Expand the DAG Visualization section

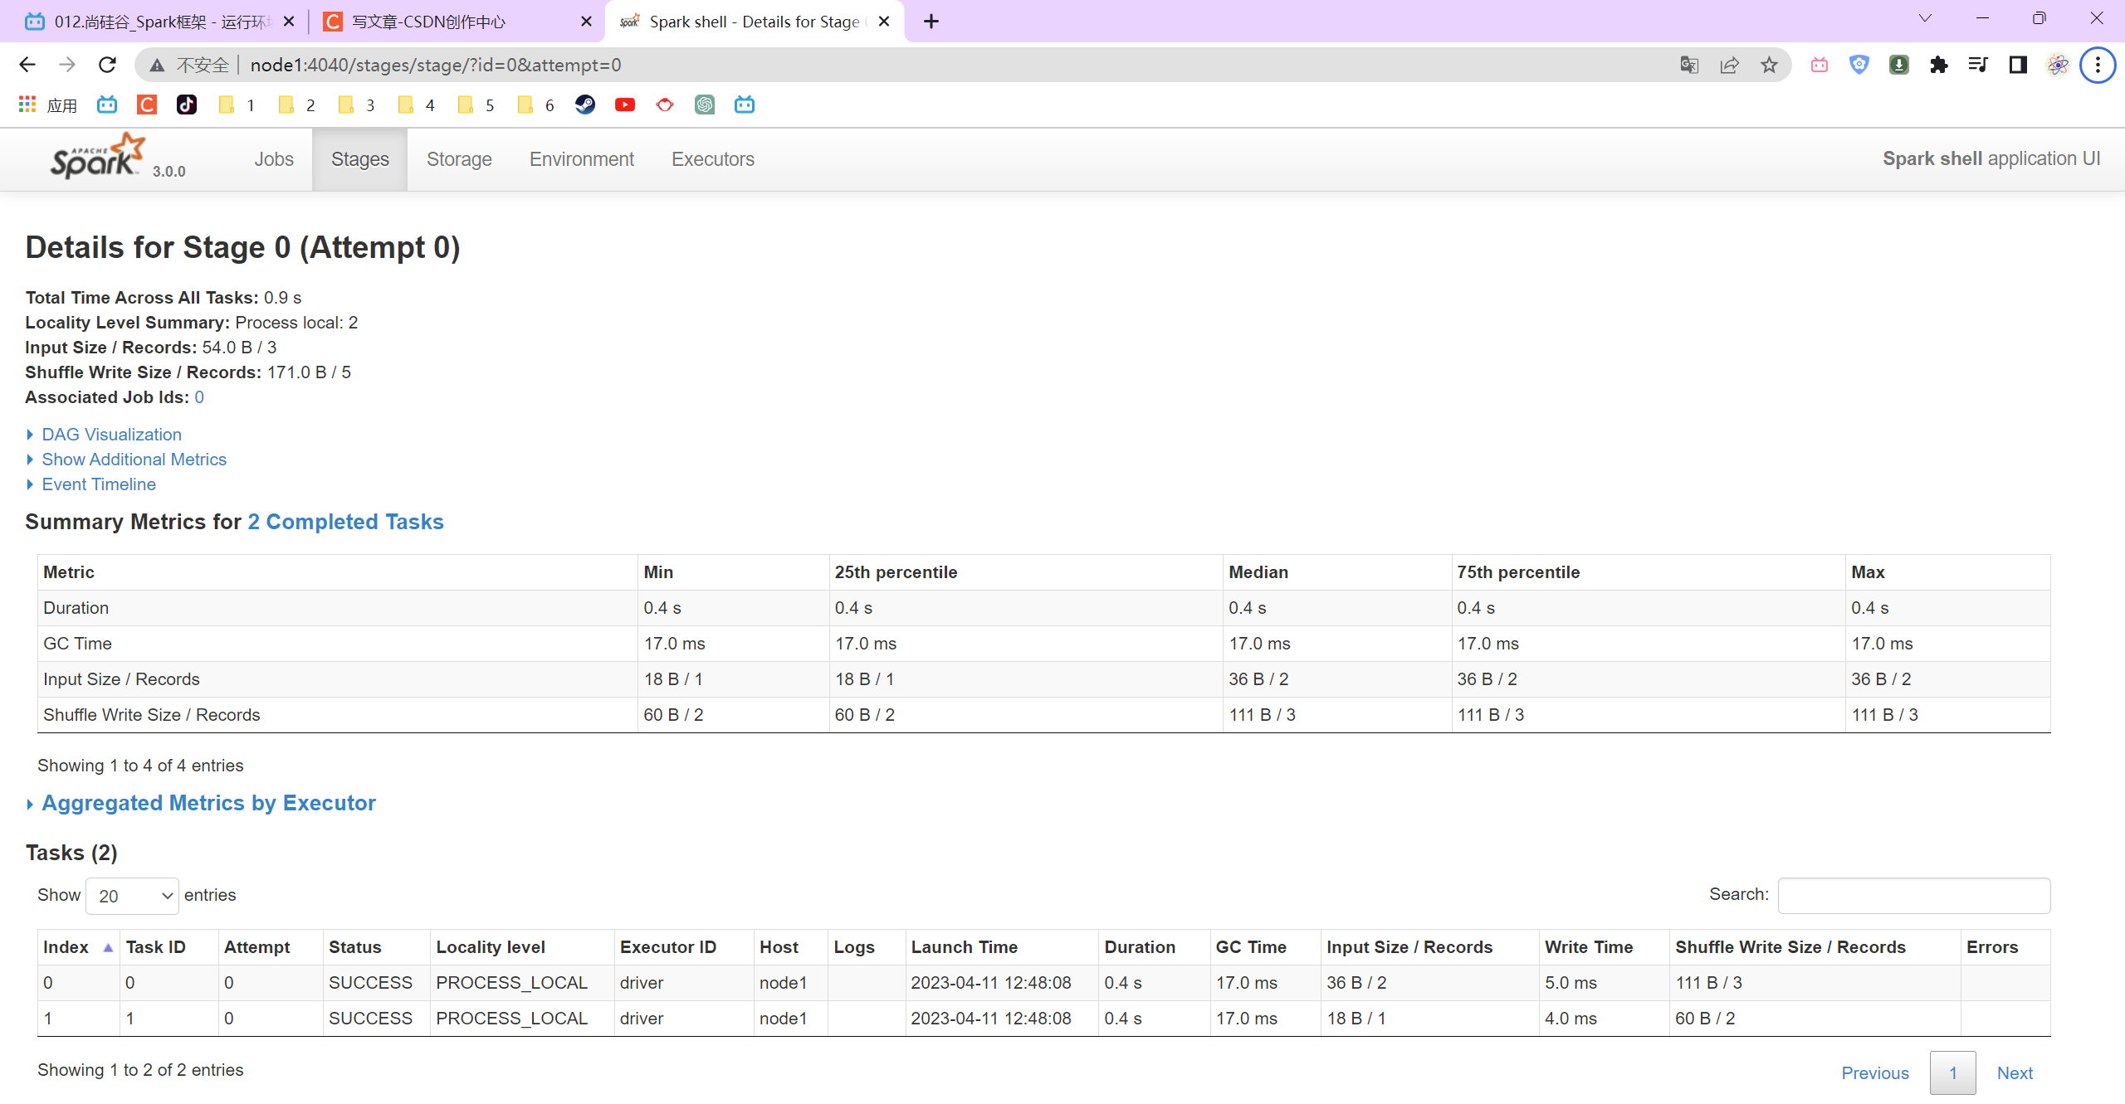(111, 433)
